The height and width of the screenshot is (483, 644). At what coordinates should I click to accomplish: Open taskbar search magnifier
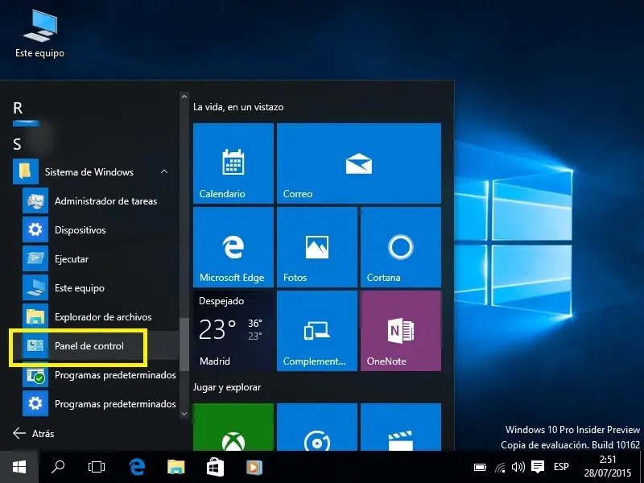(x=58, y=467)
